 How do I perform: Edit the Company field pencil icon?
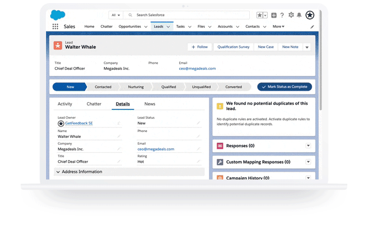(119, 149)
